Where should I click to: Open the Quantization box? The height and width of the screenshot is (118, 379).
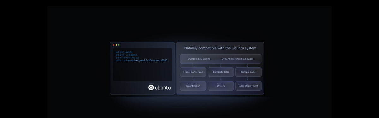[193, 86]
